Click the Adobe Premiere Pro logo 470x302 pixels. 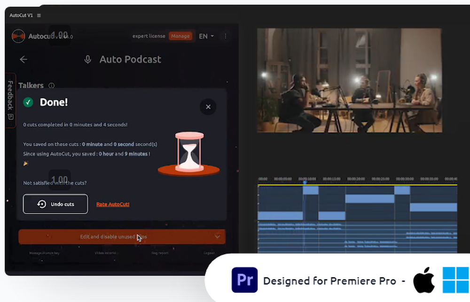tap(244, 280)
